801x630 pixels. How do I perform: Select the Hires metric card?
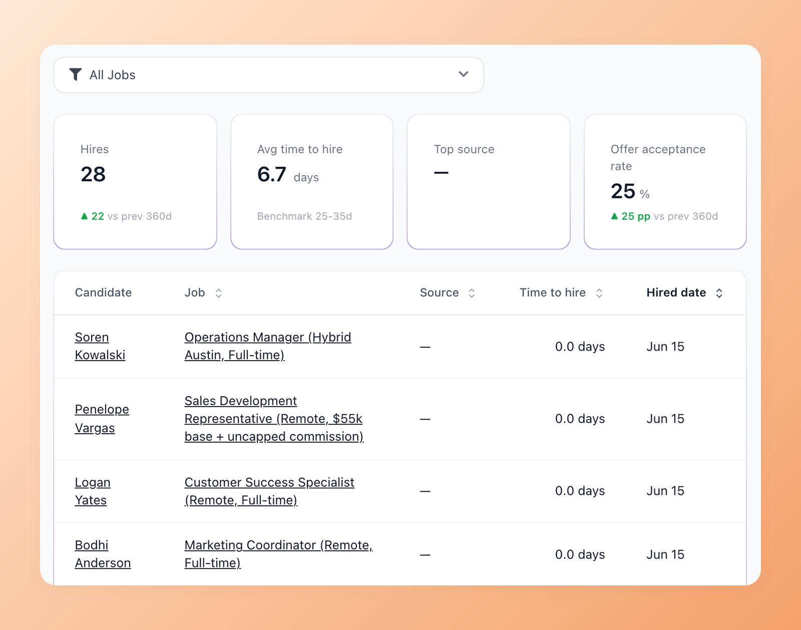point(135,182)
